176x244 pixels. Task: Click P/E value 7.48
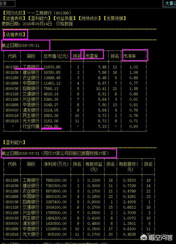pos(102,67)
